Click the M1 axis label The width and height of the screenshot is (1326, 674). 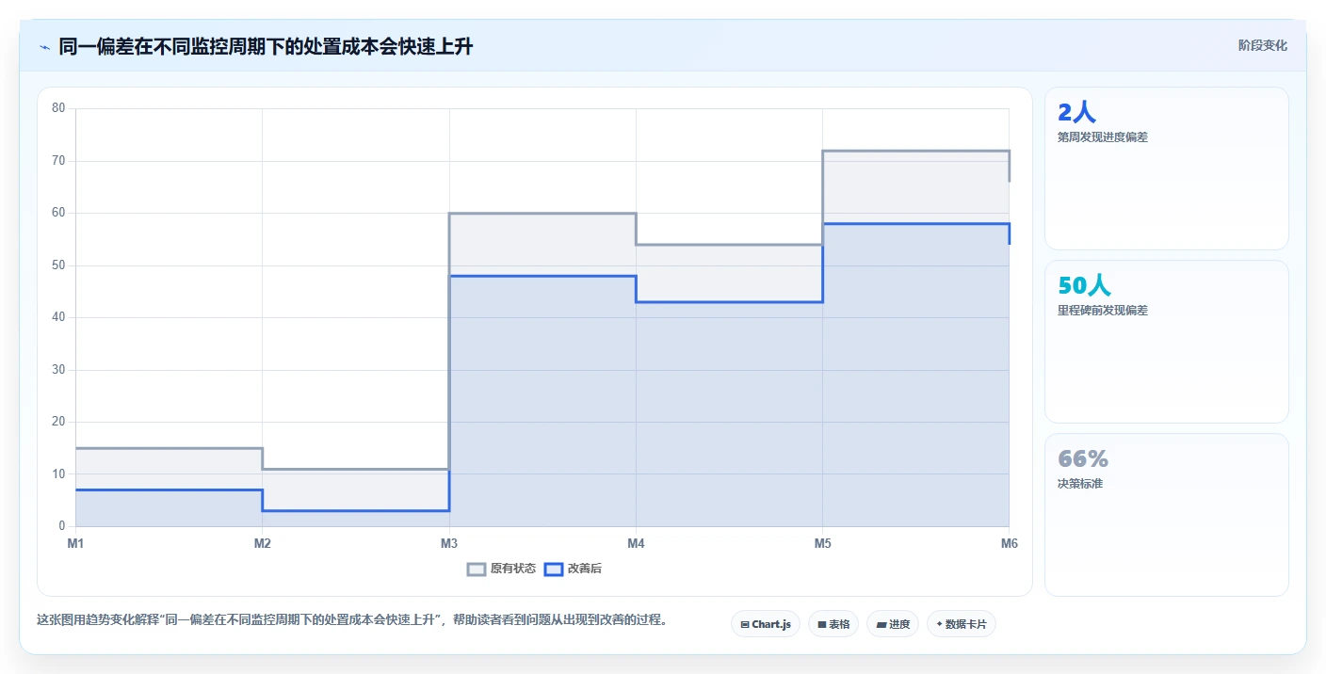75,544
